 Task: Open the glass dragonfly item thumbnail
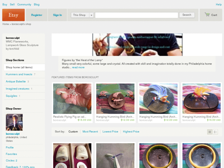115,156
